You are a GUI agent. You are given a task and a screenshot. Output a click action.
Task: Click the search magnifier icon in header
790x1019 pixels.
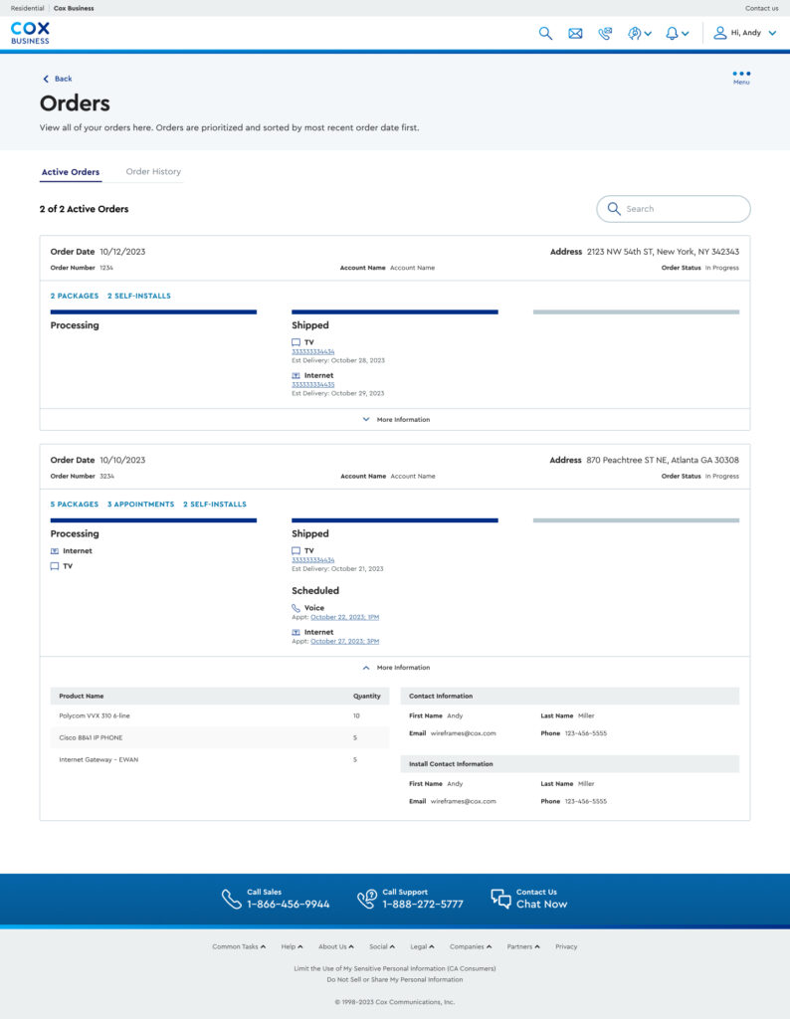pyautogui.click(x=545, y=33)
